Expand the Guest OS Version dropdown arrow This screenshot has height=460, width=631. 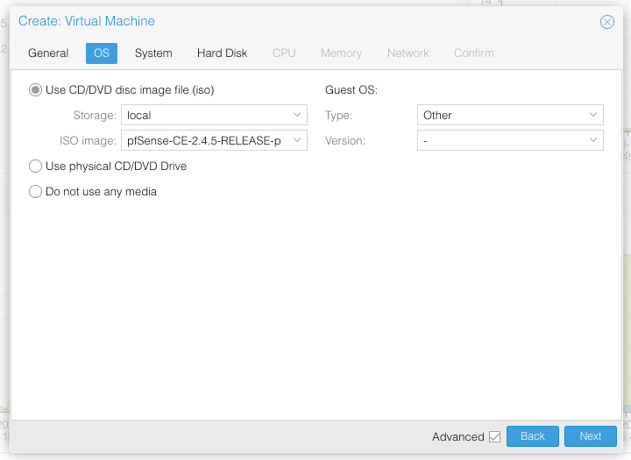[x=593, y=140]
